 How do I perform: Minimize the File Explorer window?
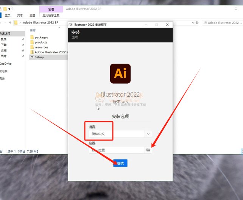[226, 9]
